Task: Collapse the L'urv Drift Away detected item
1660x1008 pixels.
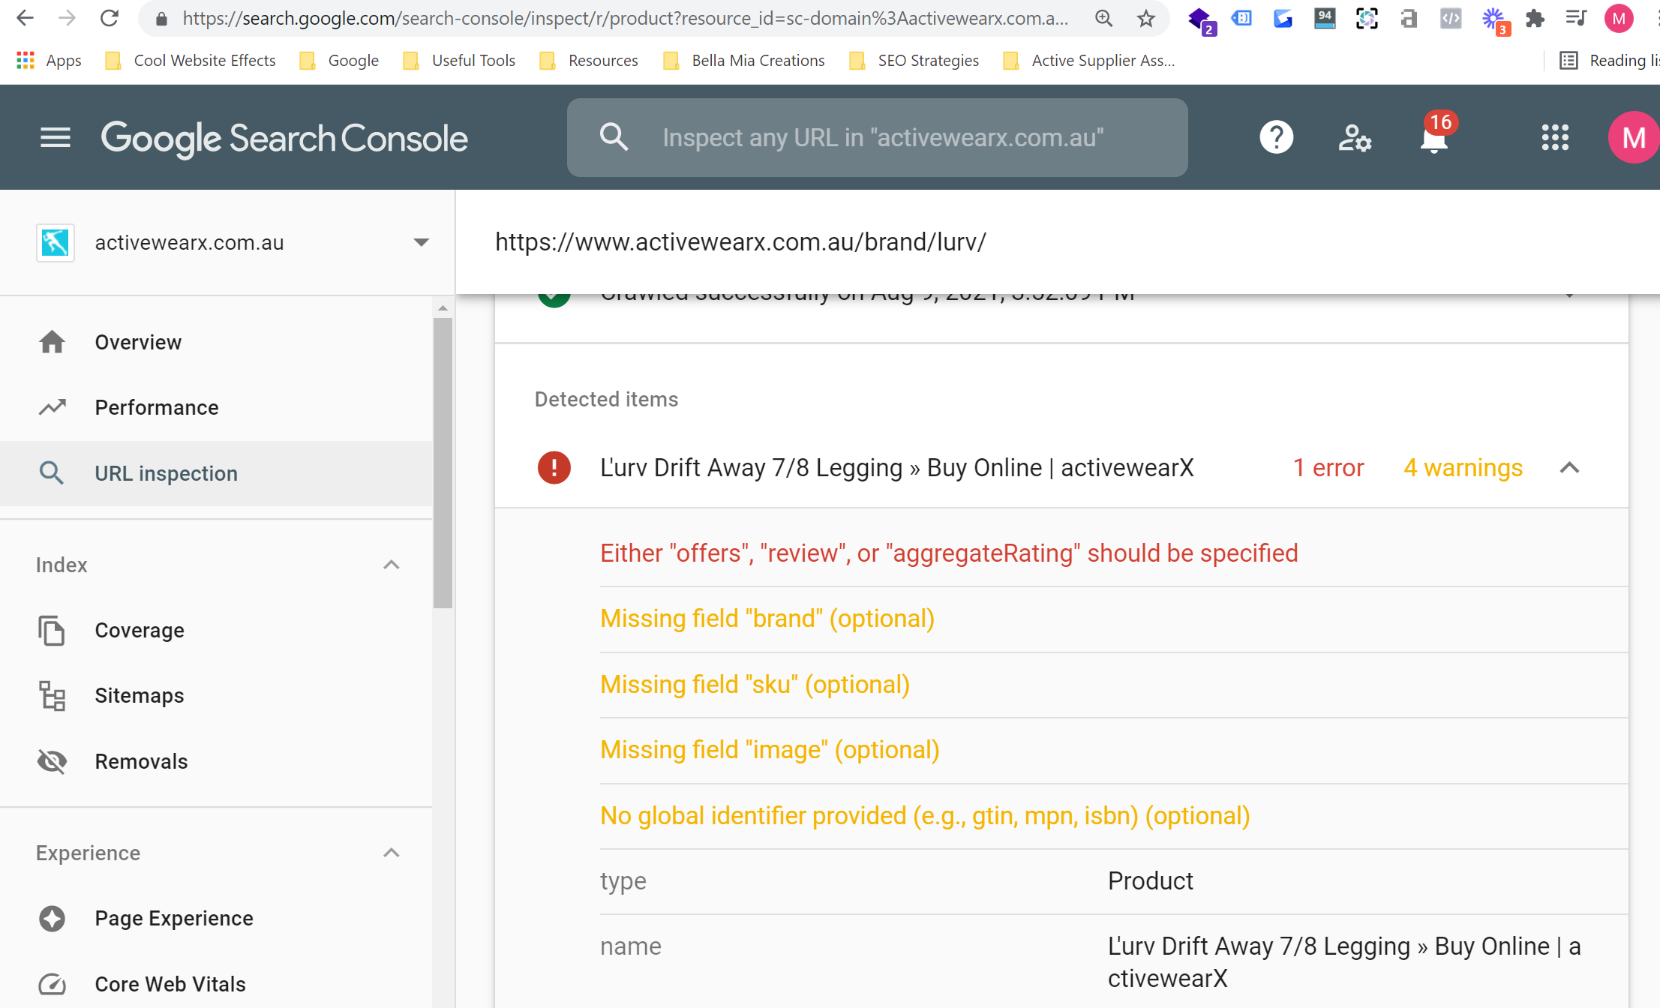Action: pyautogui.click(x=1569, y=468)
